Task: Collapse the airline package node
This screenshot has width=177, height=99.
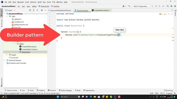Action: [x=15, y=44]
